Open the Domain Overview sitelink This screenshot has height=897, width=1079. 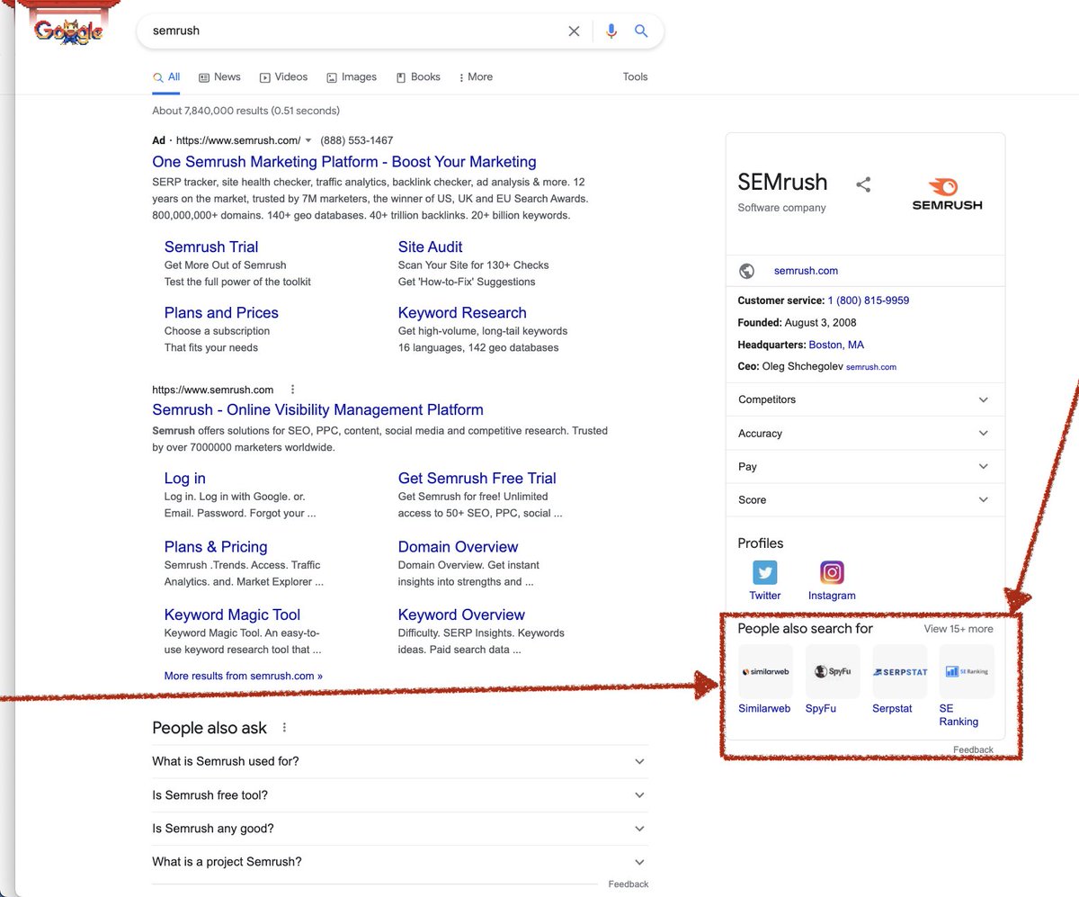tap(459, 546)
